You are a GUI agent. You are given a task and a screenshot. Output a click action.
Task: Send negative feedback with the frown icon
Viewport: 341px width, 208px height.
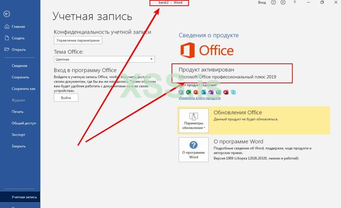(x=283, y=2)
